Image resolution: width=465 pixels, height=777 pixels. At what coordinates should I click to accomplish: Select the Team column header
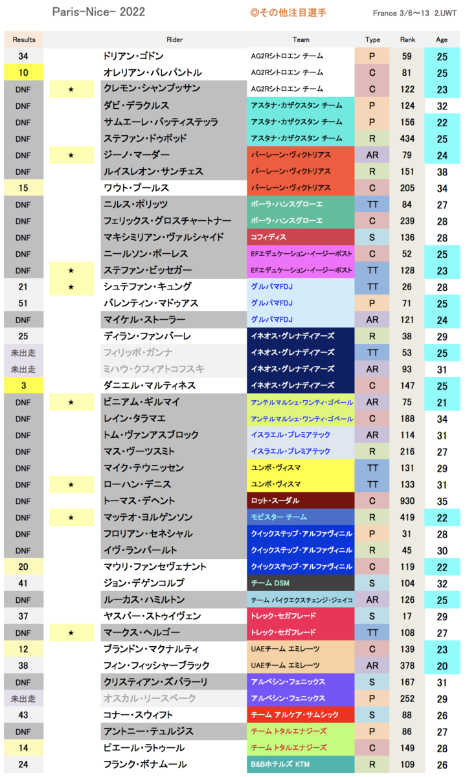pos(301,39)
